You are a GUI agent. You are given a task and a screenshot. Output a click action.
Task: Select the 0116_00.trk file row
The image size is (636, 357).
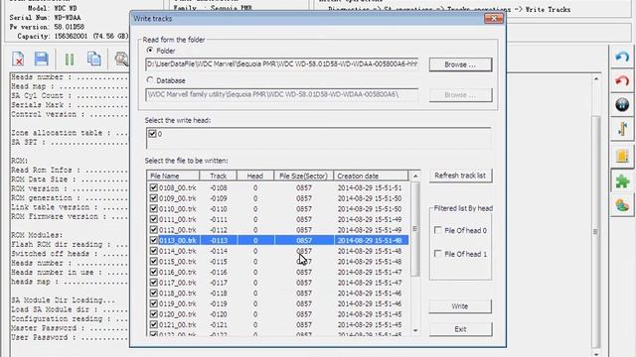pos(278,272)
